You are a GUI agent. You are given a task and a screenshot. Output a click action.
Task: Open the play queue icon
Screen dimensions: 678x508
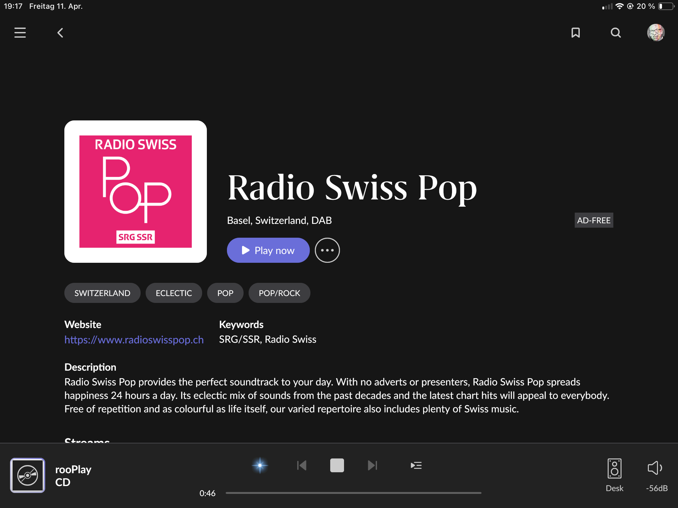pyautogui.click(x=416, y=465)
